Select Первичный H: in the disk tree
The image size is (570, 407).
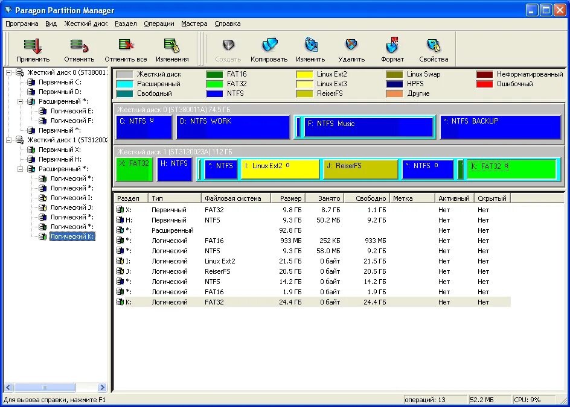tap(60, 159)
